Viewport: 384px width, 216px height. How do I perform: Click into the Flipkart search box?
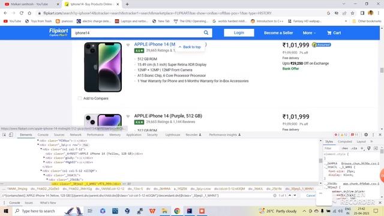(x=138, y=33)
